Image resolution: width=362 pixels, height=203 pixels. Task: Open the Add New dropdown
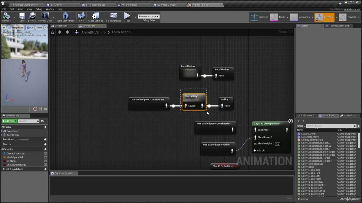[9, 121]
